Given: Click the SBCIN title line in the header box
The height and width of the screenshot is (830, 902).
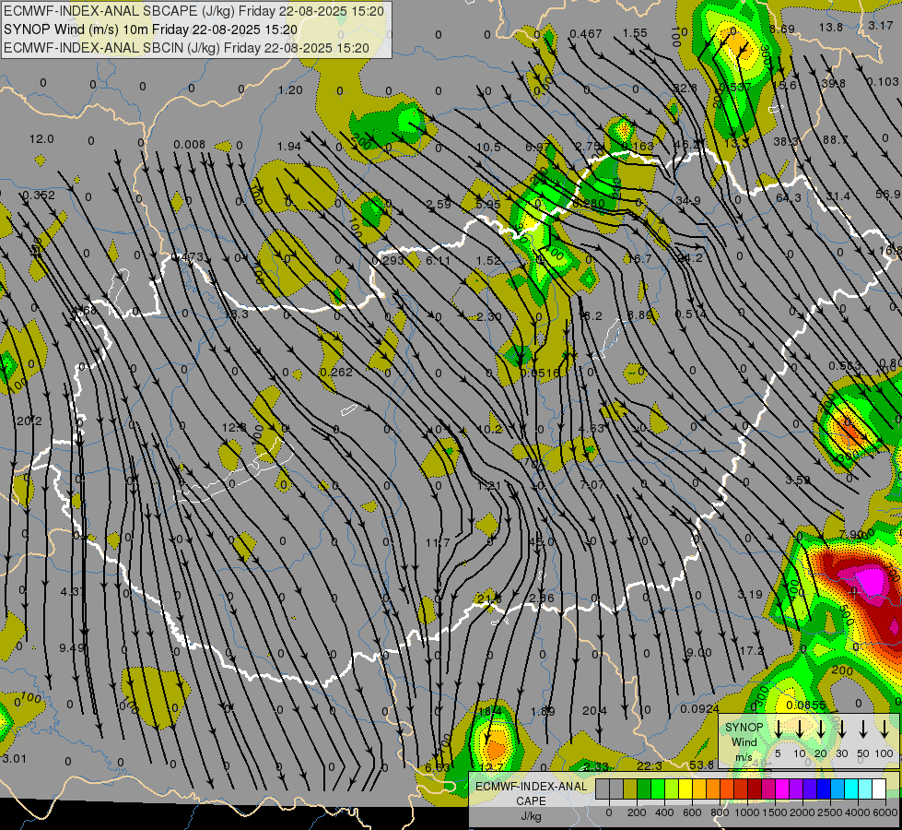Looking at the screenshot, I should [186, 48].
